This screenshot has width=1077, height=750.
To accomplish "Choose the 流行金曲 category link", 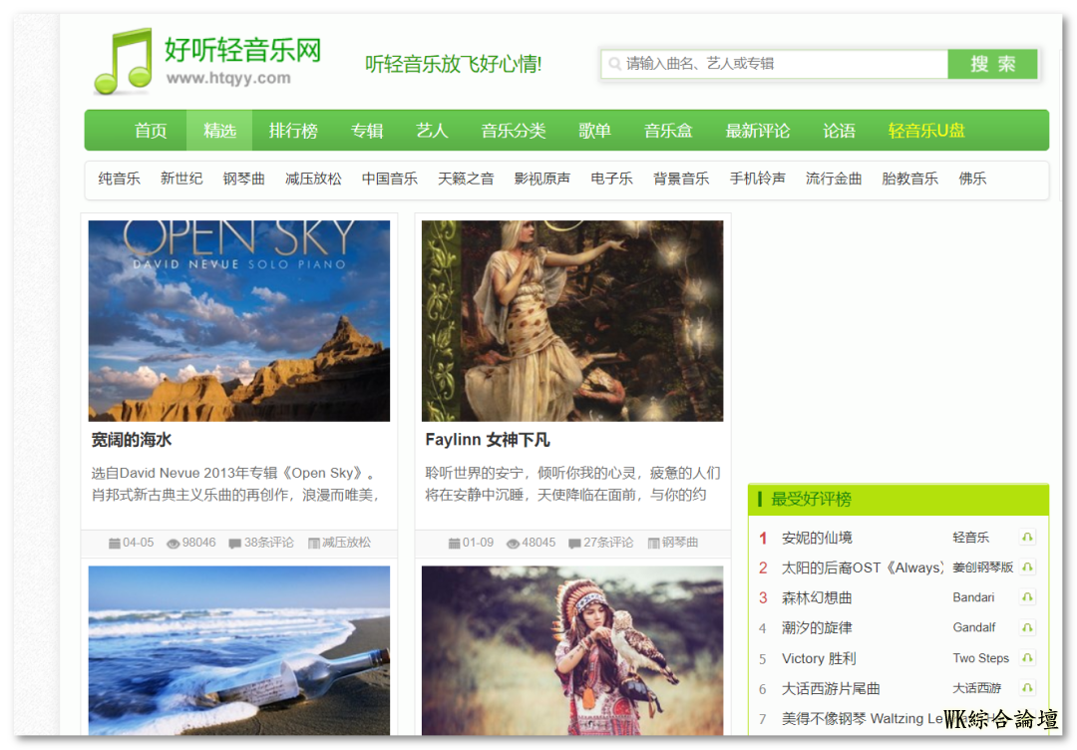I will pos(833,180).
